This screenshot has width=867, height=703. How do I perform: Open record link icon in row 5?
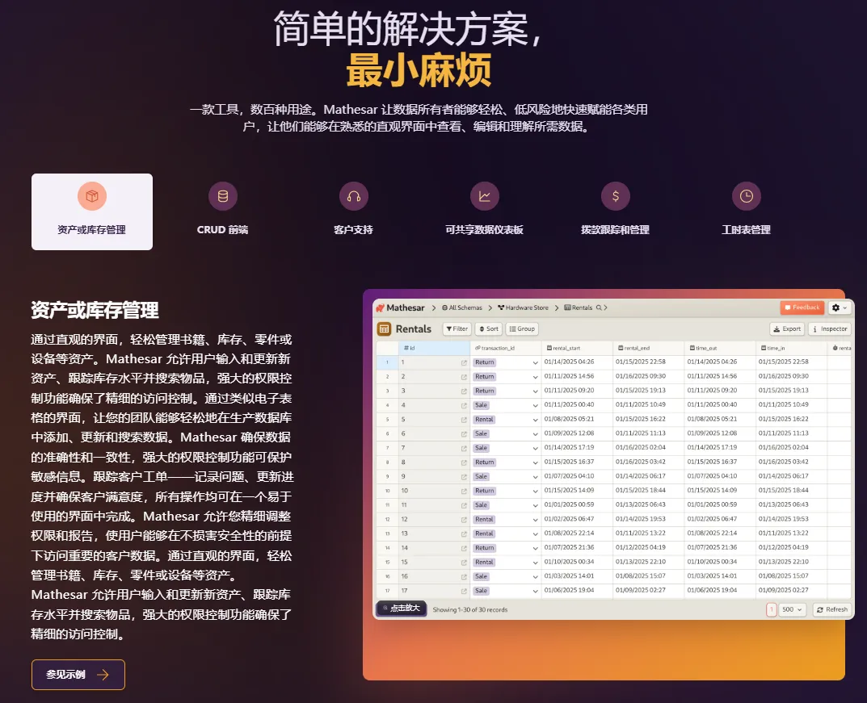(464, 420)
